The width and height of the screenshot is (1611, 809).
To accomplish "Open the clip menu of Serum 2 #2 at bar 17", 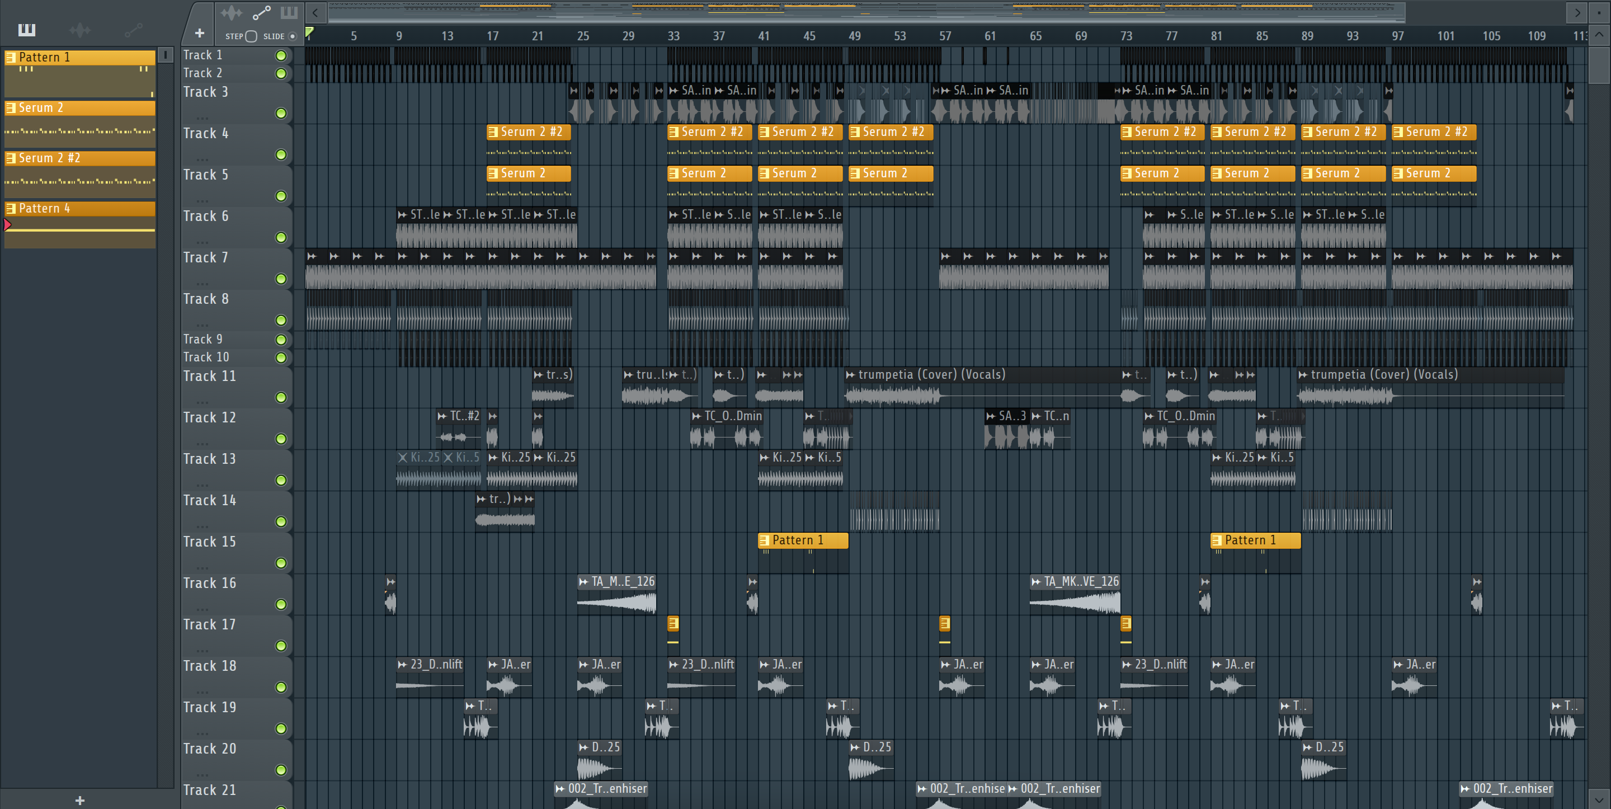I will coord(493,132).
